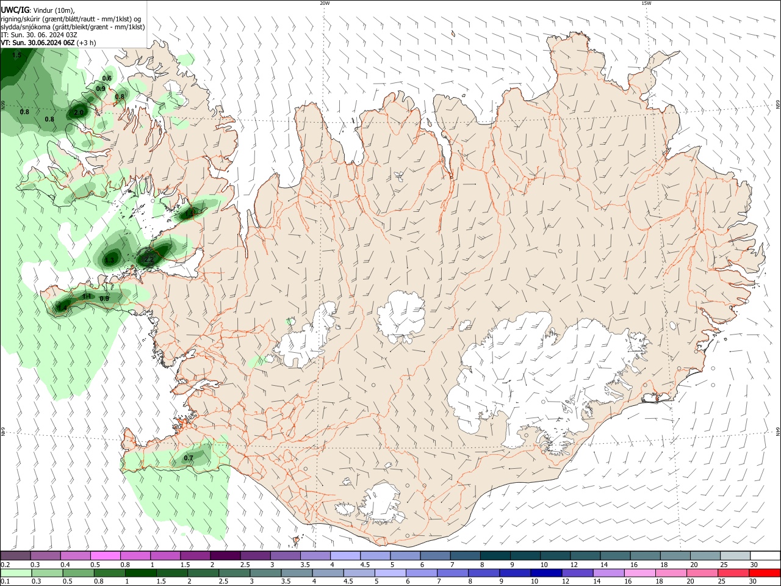Click the round white ice cap in central Iceland
This screenshot has height=586, width=781.
pyautogui.click(x=401, y=316)
